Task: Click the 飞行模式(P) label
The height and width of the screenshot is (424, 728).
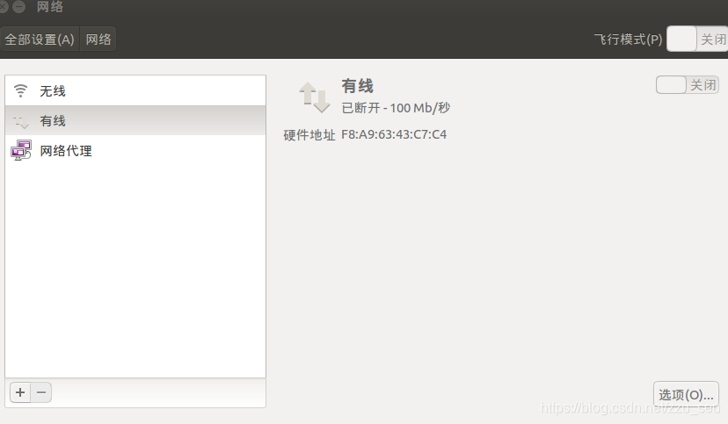Action: (x=628, y=40)
